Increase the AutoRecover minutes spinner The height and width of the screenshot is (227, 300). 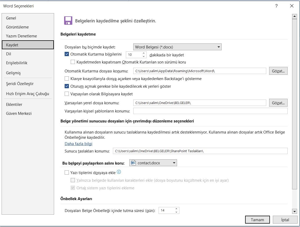144,53
